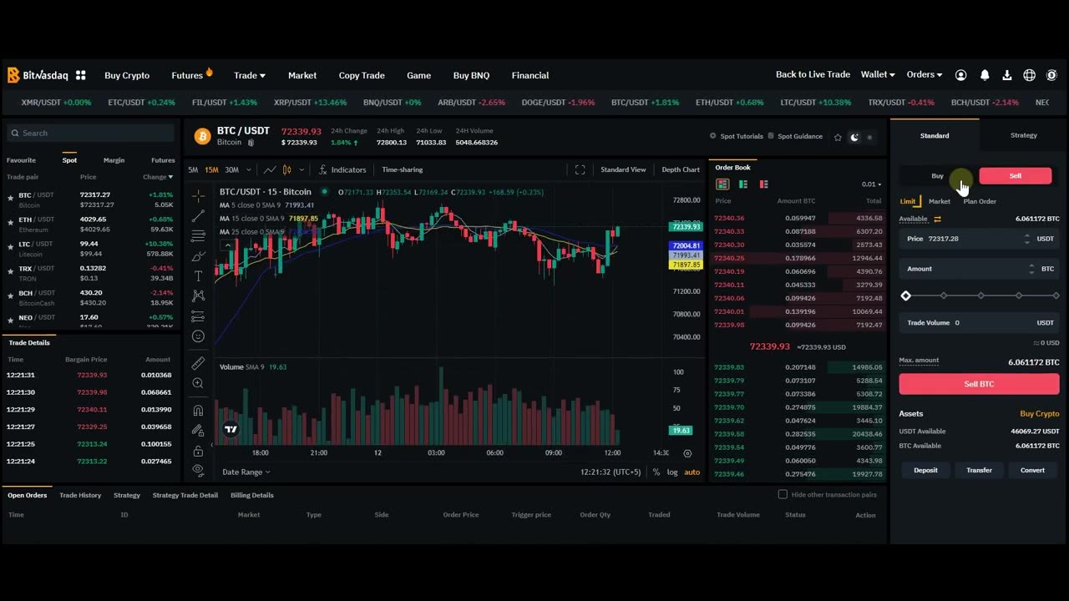Open the Favourite pairs tab
This screenshot has height=601, width=1069.
pyautogui.click(x=21, y=160)
